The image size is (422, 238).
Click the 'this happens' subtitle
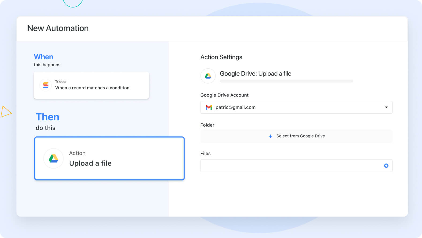47,65
